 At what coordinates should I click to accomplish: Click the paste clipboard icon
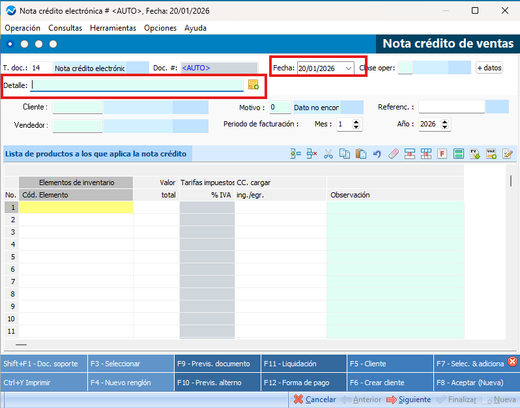[361, 154]
